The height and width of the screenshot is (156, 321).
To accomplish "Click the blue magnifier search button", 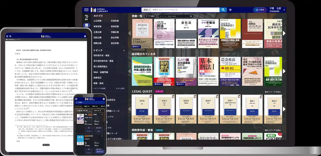I will (x=223, y=10).
